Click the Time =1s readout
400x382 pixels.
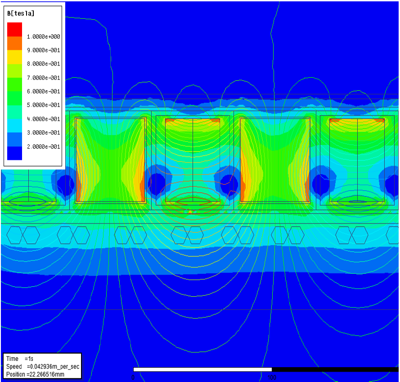pos(19,359)
